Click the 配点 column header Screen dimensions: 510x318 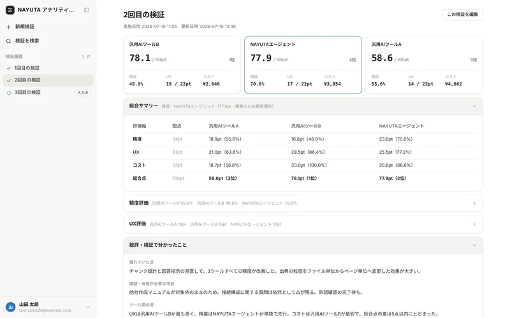click(x=177, y=126)
